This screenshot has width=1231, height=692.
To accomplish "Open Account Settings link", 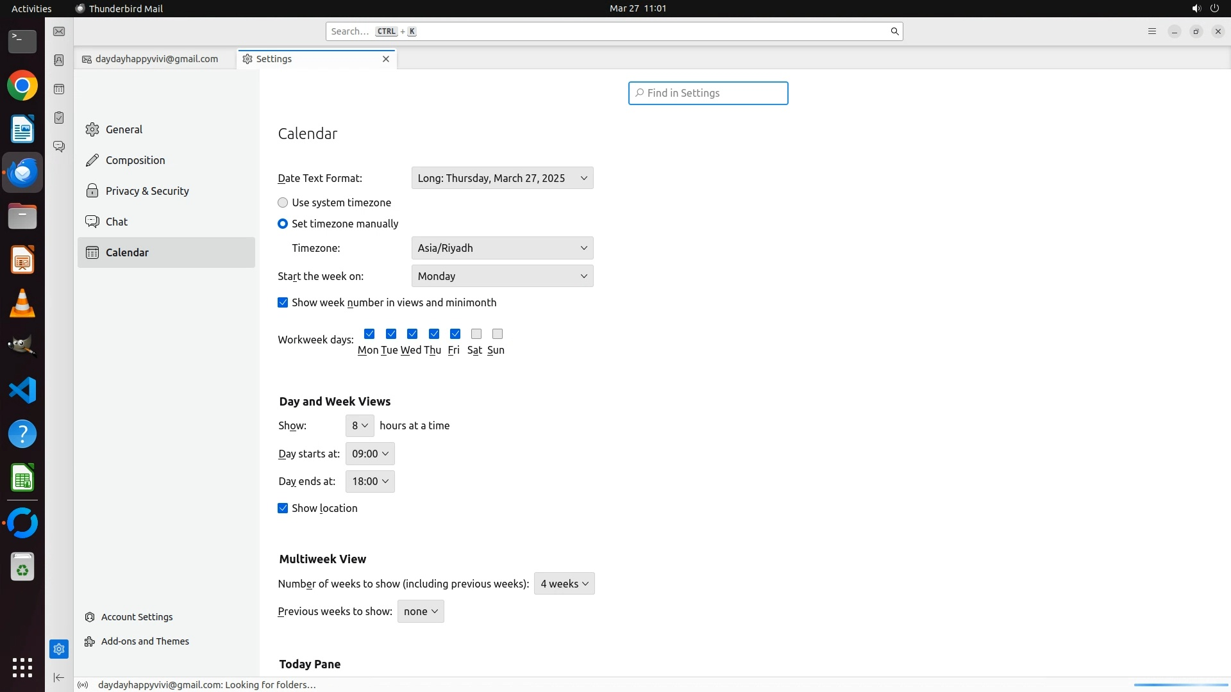I will pos(137,617).
